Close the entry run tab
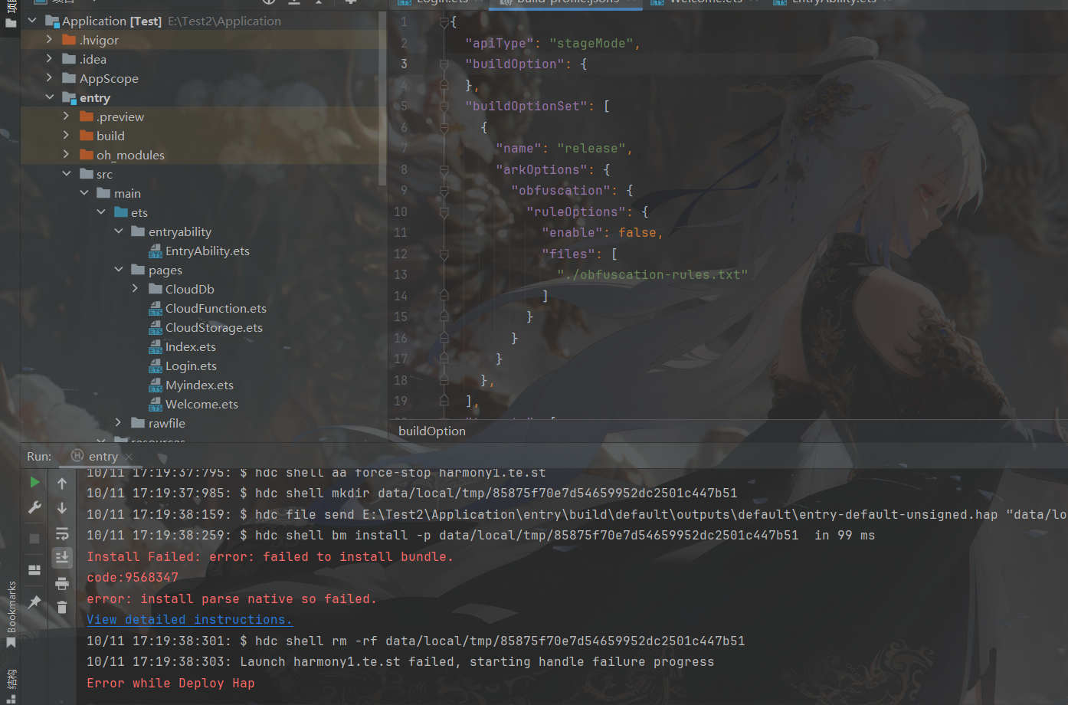 coord(129,457)
